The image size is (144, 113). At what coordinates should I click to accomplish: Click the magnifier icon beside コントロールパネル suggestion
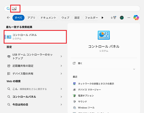coord(9,97)
